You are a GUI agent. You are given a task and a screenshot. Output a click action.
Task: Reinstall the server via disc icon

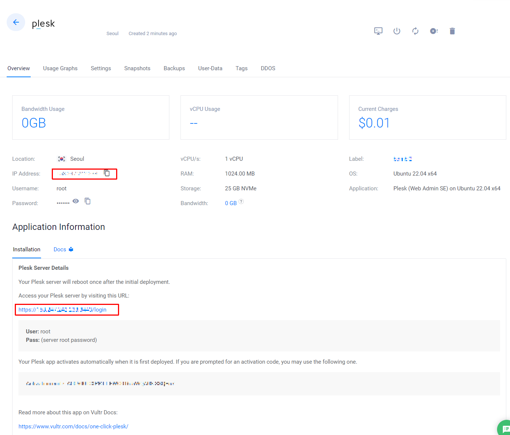click(x=434, y=31)
